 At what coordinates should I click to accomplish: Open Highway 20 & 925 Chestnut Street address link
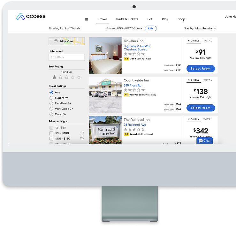136,48
